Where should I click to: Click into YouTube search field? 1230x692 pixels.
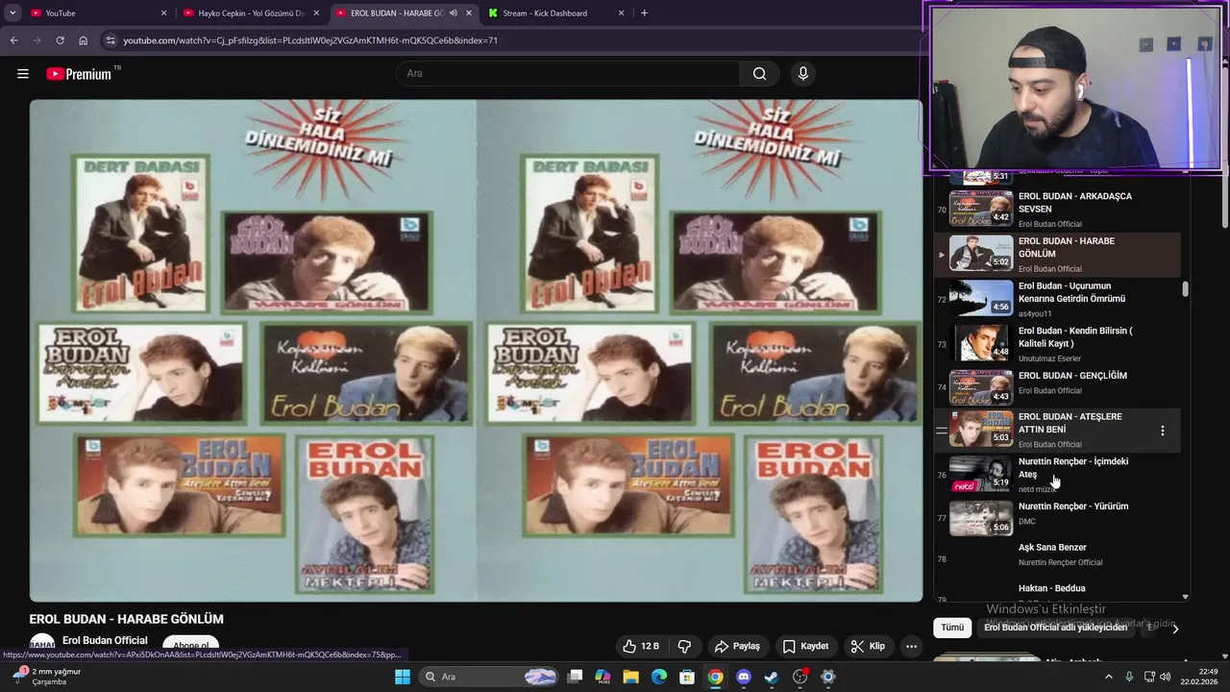(568, 74)
